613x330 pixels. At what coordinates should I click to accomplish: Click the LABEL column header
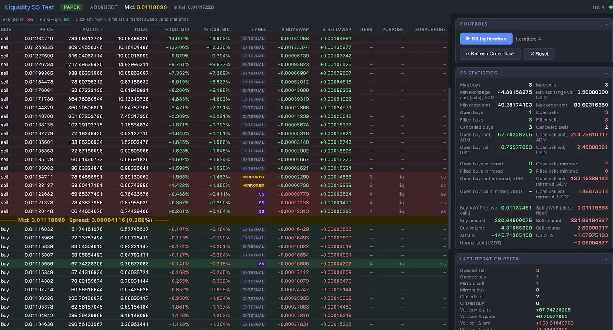tap(259, 29)
